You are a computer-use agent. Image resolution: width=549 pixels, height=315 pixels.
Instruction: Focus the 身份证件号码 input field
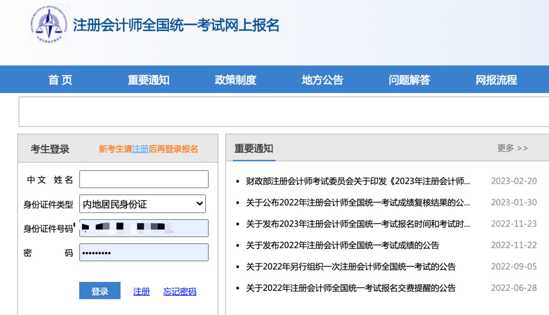(x=144, y=228)
